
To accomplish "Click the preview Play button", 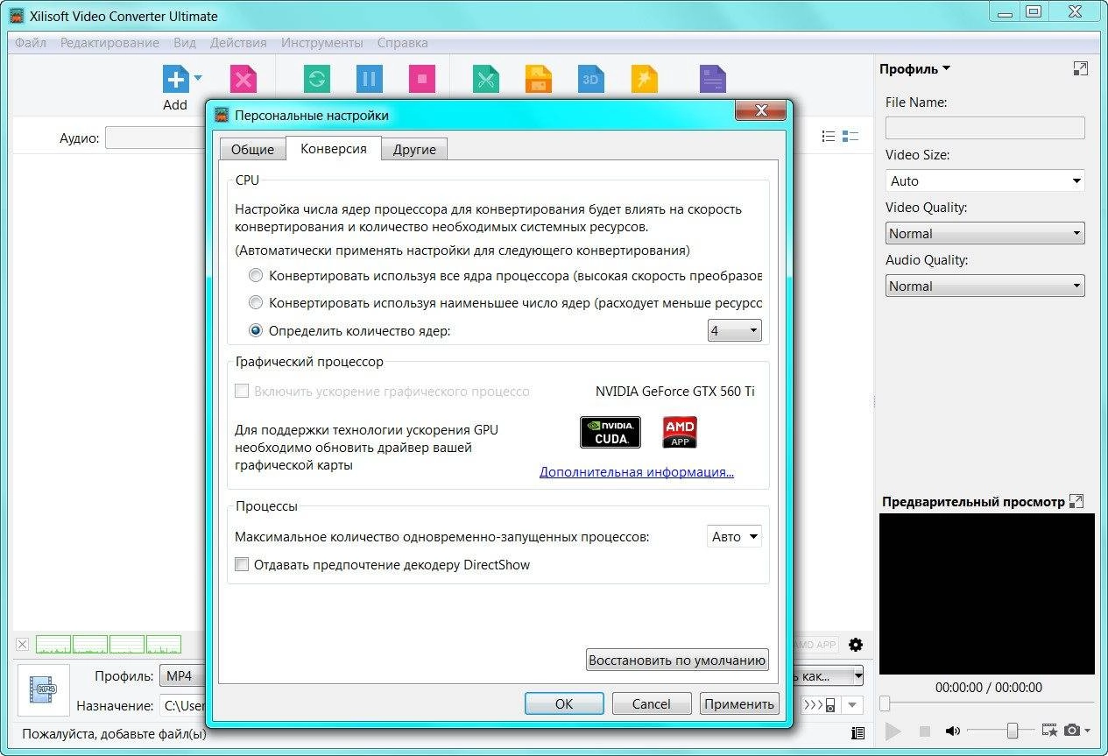I will click(x=893, y=731).
